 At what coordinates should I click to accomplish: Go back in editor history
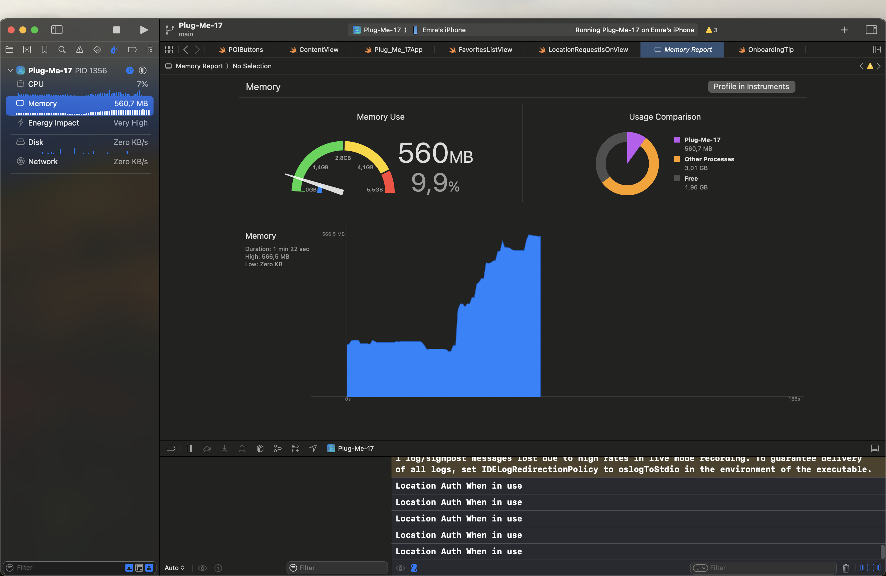click(186, 50)
